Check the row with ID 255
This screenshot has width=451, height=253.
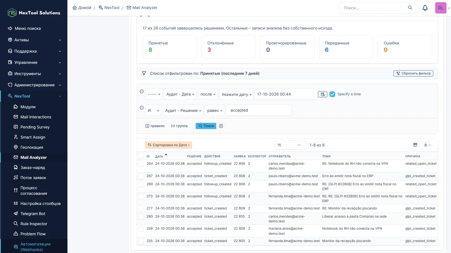(141, 241)
